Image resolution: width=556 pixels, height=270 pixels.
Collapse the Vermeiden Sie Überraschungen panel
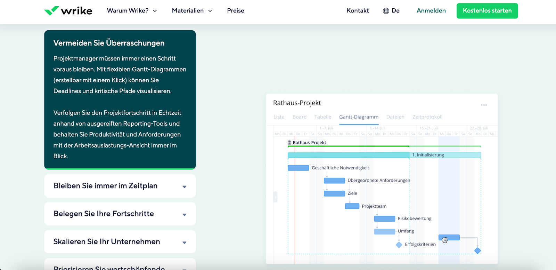point(120,100)
